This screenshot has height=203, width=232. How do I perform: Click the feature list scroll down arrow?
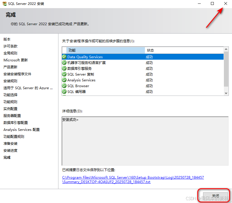[226, 93]
